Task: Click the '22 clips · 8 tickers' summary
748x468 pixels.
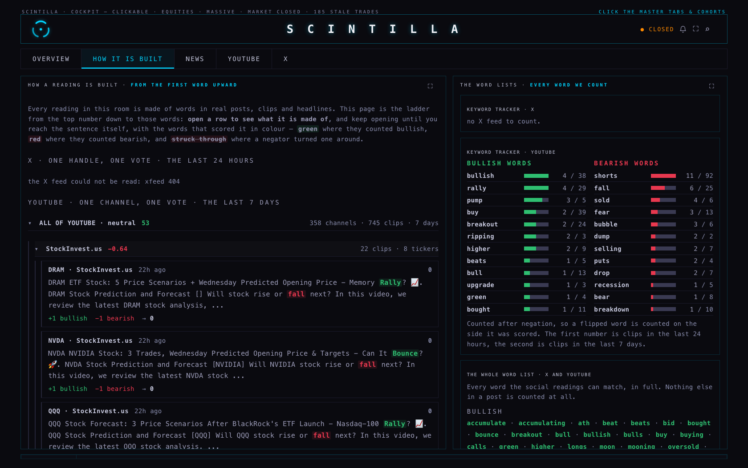Action: coord(399,249)
